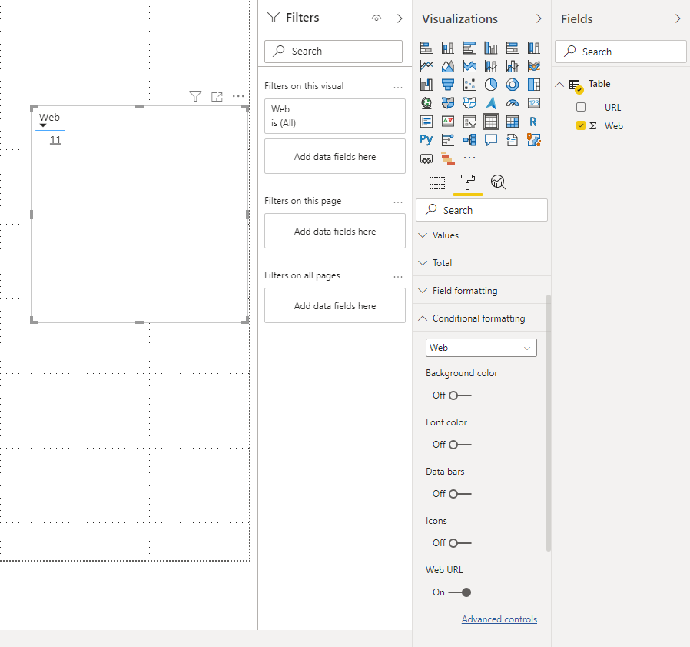Switch to the Format paint roller tab

pos(467,182)
